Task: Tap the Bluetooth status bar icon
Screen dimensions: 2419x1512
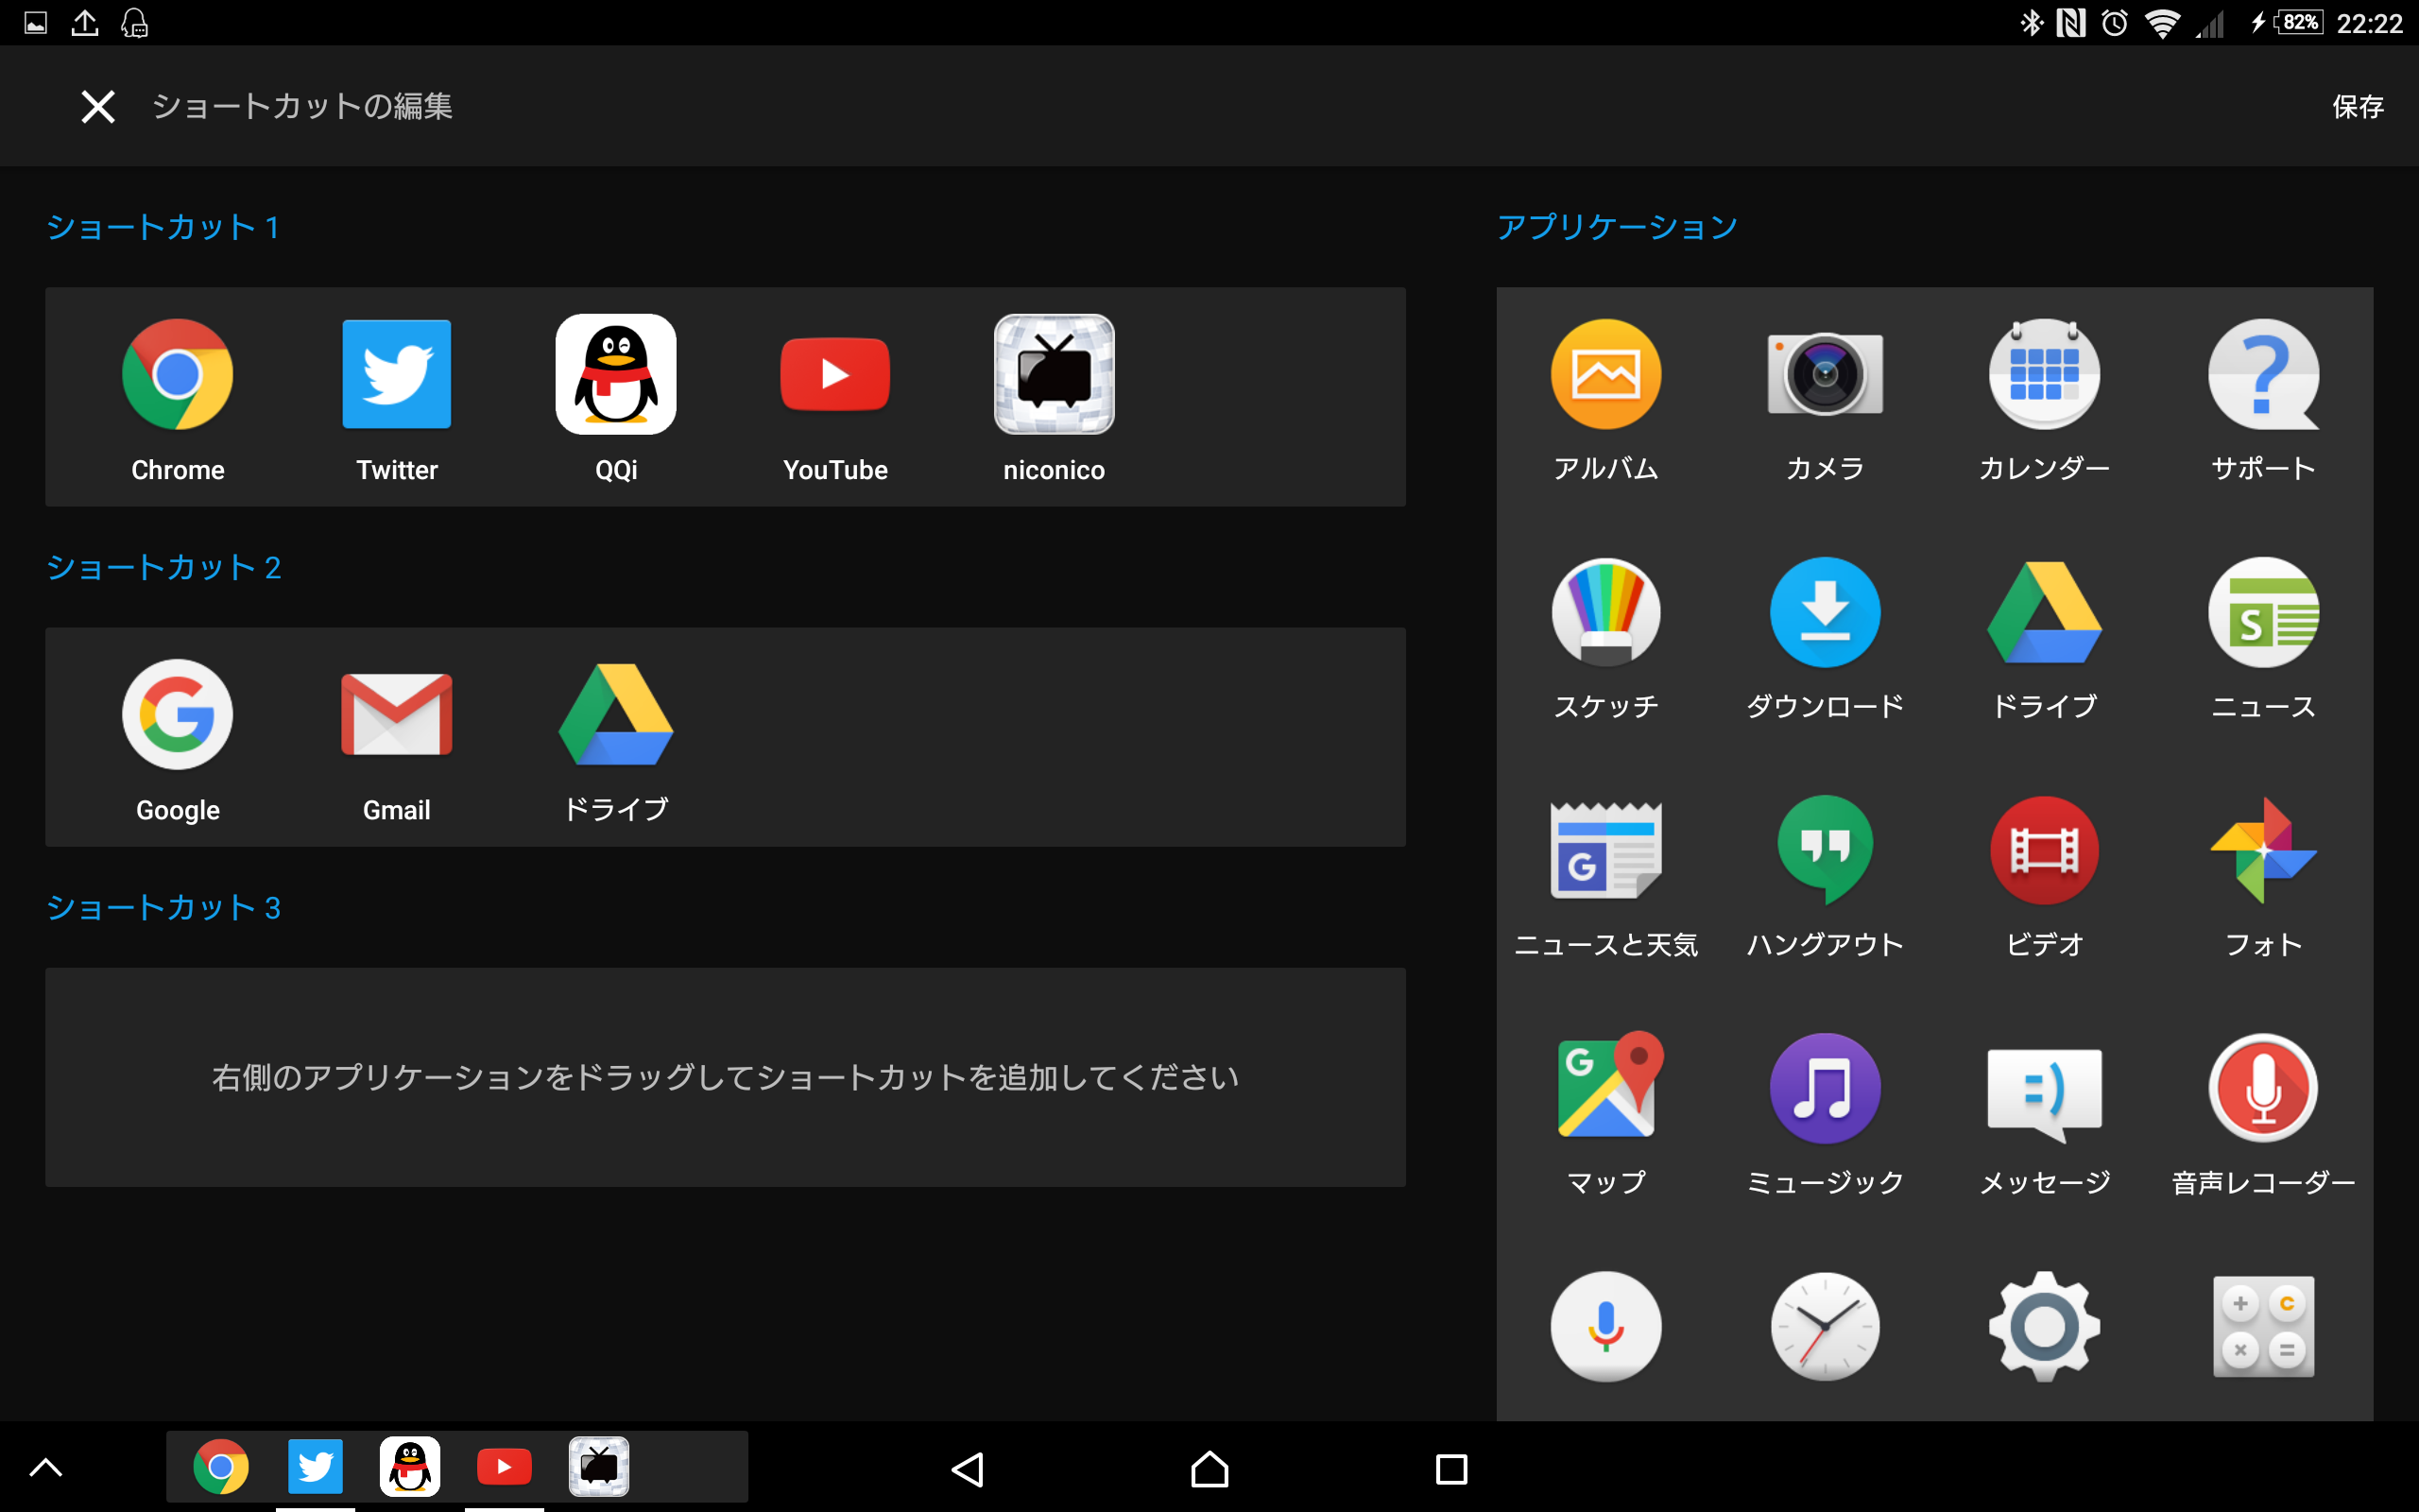Action: (x=2032, y=23)
